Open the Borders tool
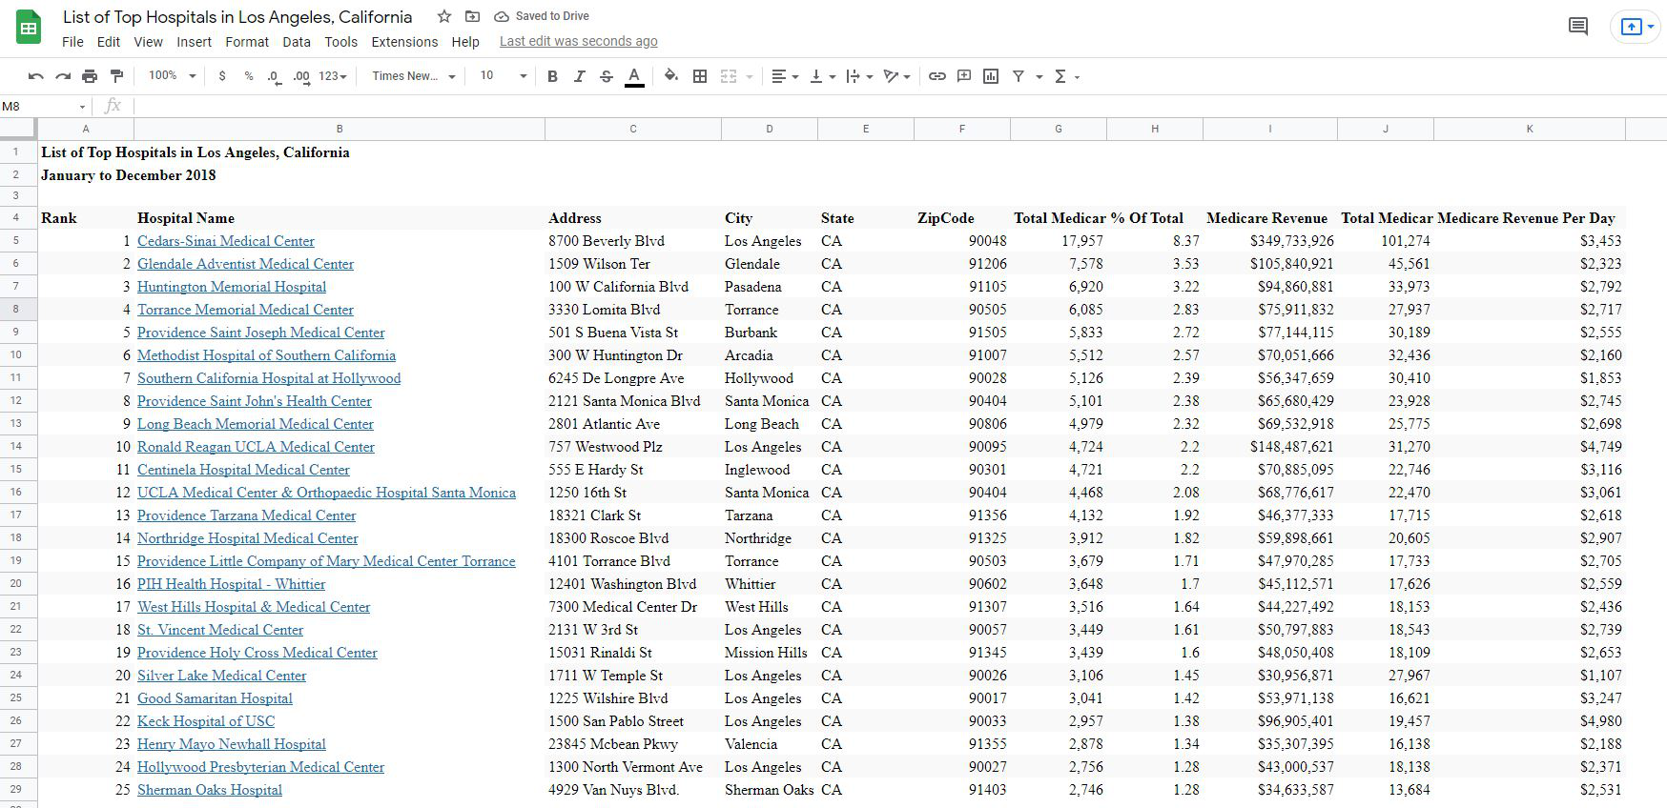This screenshot has width=1667, height=808. point(700,76)
